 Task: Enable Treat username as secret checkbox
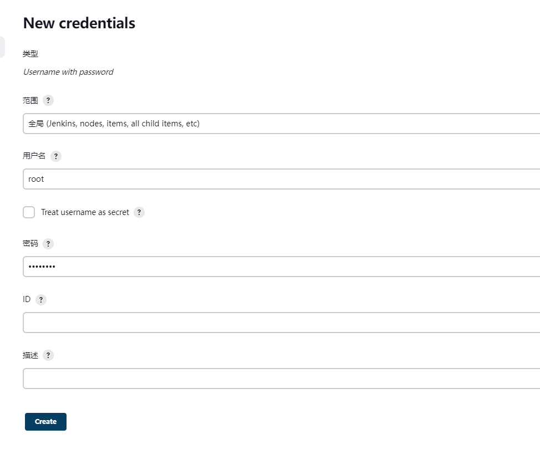click(x=29, y=212)
